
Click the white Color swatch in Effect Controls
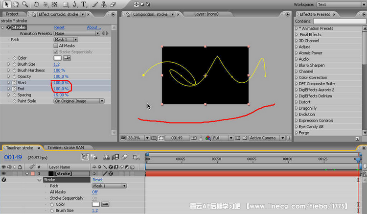[x=57, y=58]
